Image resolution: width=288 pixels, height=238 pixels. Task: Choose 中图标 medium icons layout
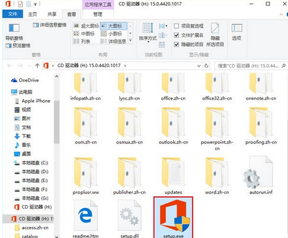click(x=84, y=34)
